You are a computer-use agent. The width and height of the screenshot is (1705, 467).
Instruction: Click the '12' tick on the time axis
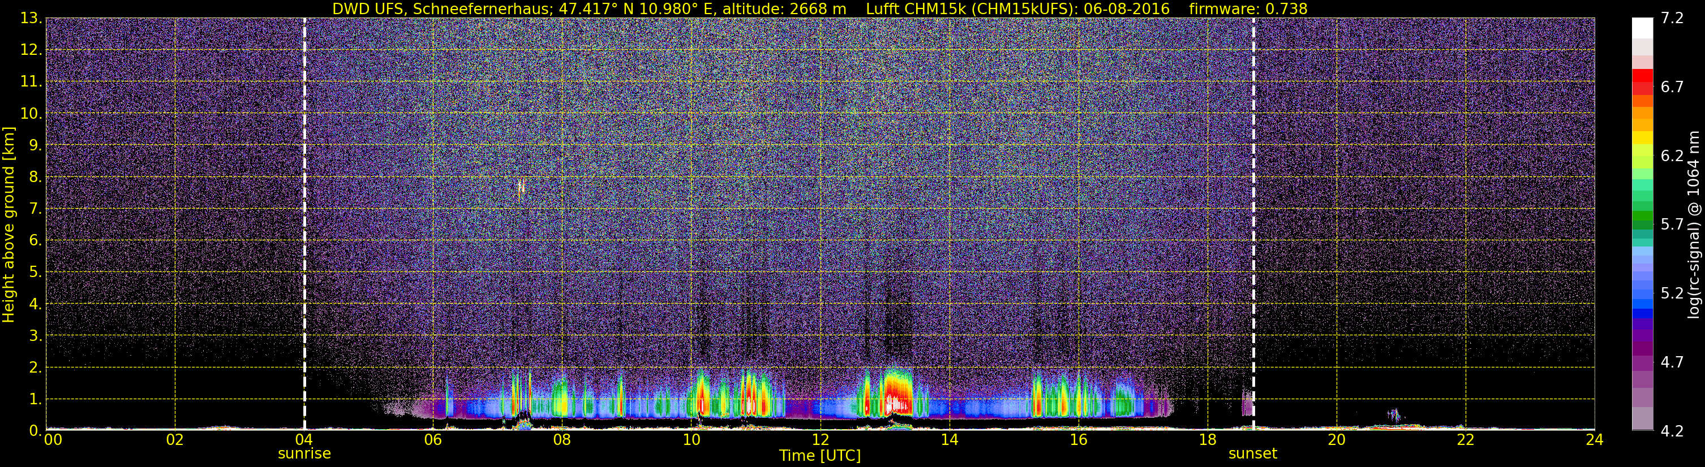pos(820,440)
